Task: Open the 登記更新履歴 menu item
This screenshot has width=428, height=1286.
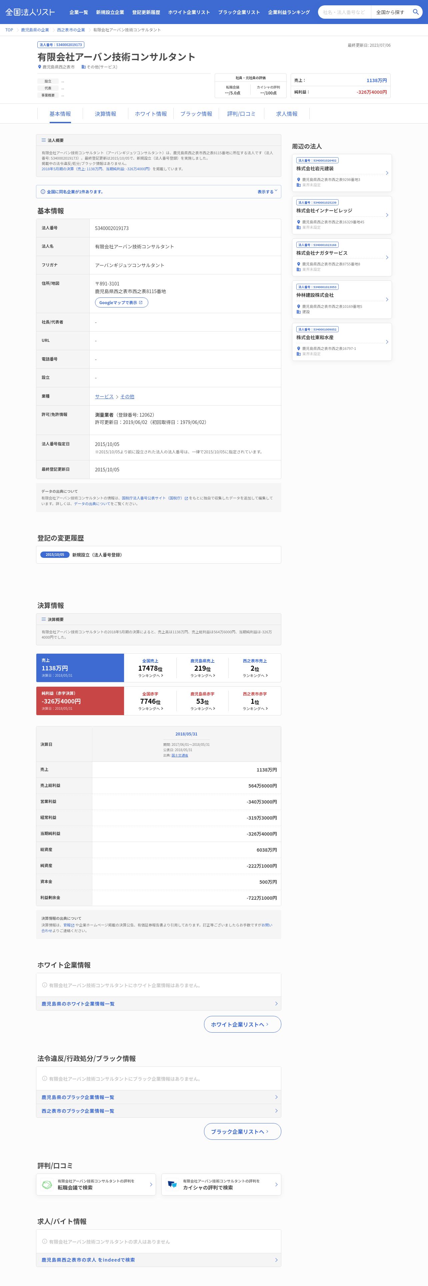Action: [146, 12]
